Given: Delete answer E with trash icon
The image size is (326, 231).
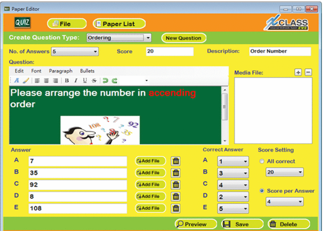Looking at the screenshot, I should [176, 208].
